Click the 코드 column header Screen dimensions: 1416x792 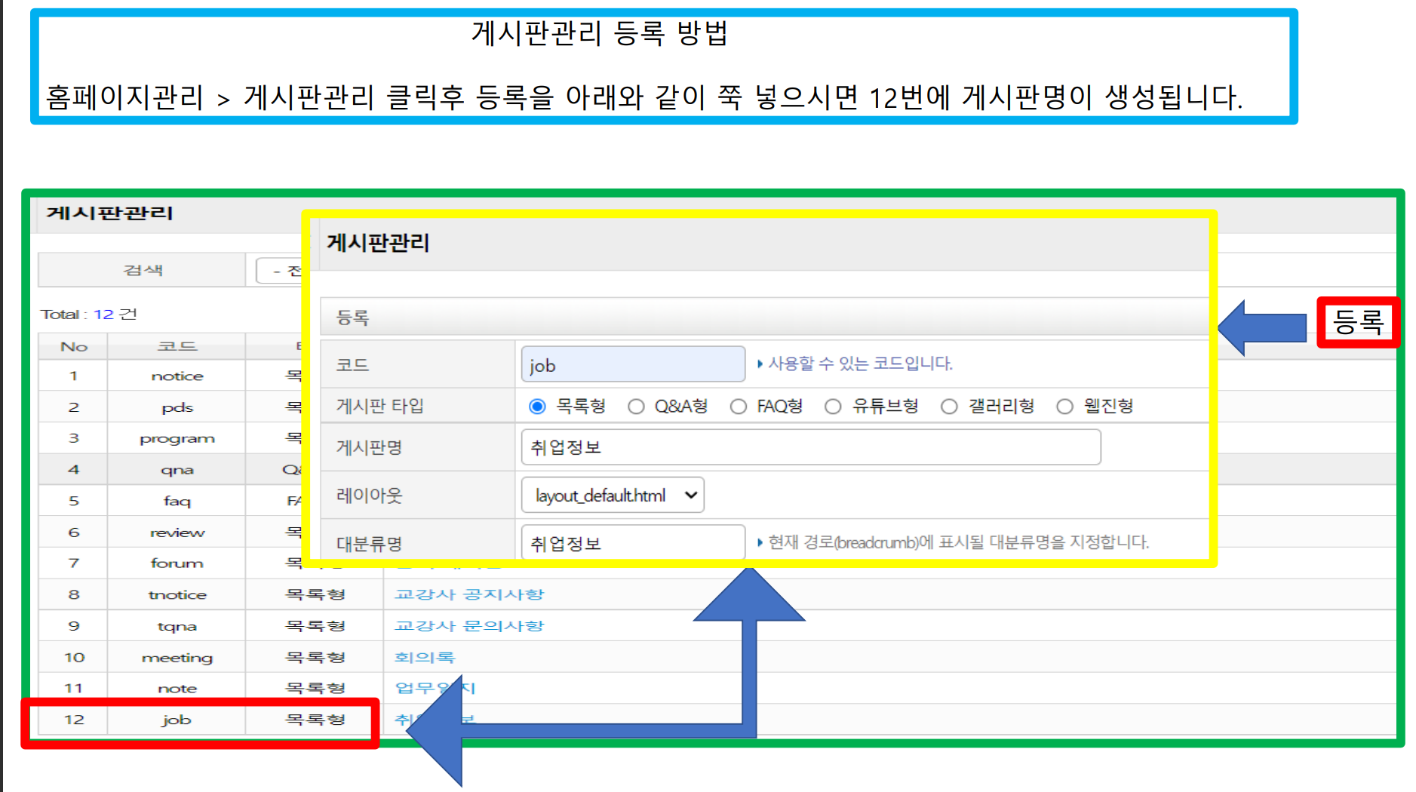click(177, 347)
